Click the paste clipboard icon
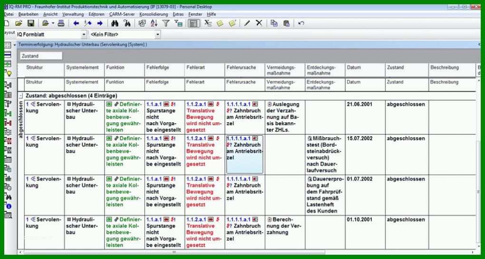485x259 pixels. tap(286, 23)
